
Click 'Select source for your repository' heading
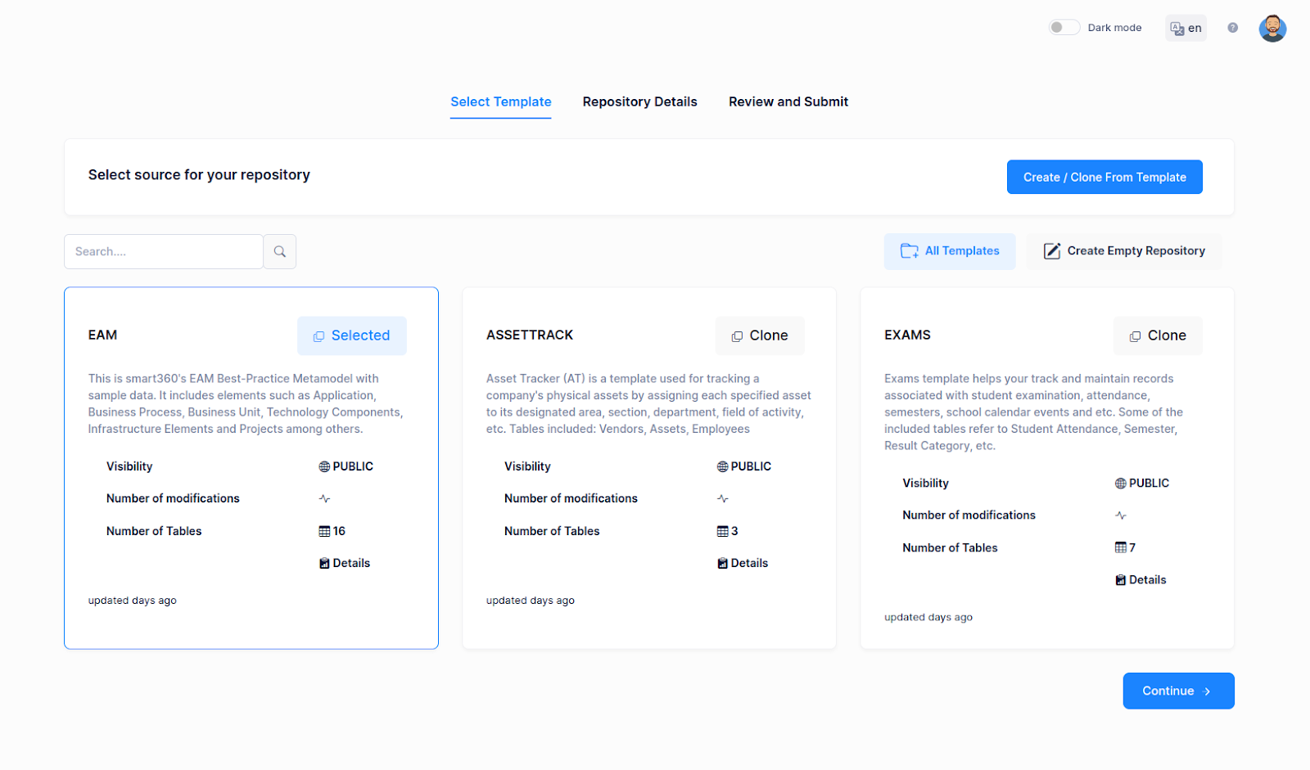(x=199, y=175)
